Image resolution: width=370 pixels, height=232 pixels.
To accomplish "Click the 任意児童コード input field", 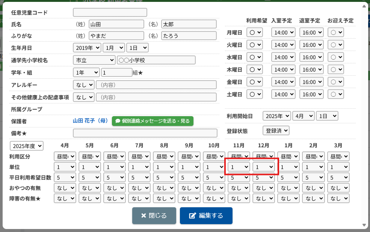I will tap(110, 13).
